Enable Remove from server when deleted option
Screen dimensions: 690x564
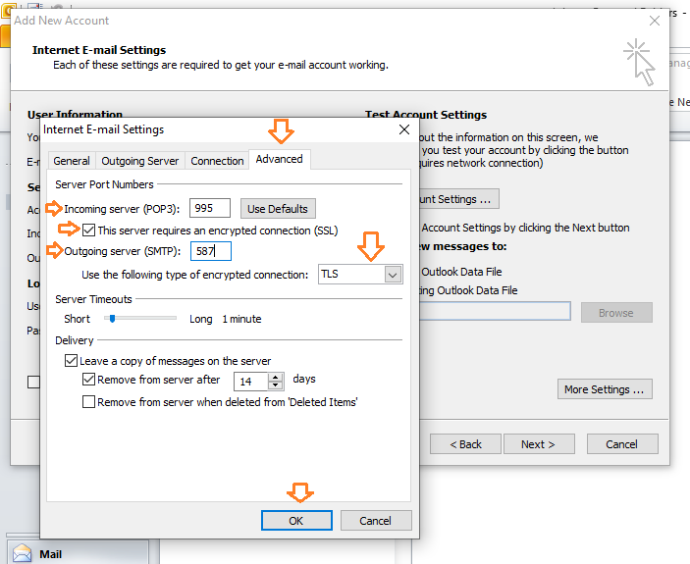(x=89, y=401)
